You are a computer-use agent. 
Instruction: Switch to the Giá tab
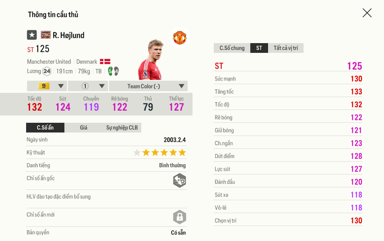click(84, 128)
